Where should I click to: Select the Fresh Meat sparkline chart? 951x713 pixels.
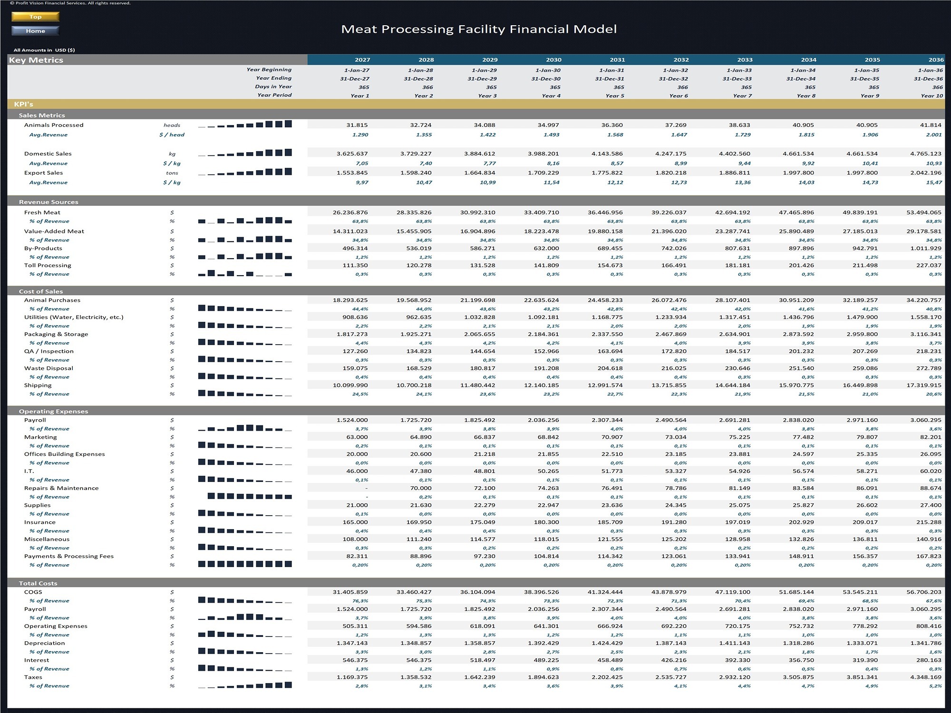pos(245,221)
